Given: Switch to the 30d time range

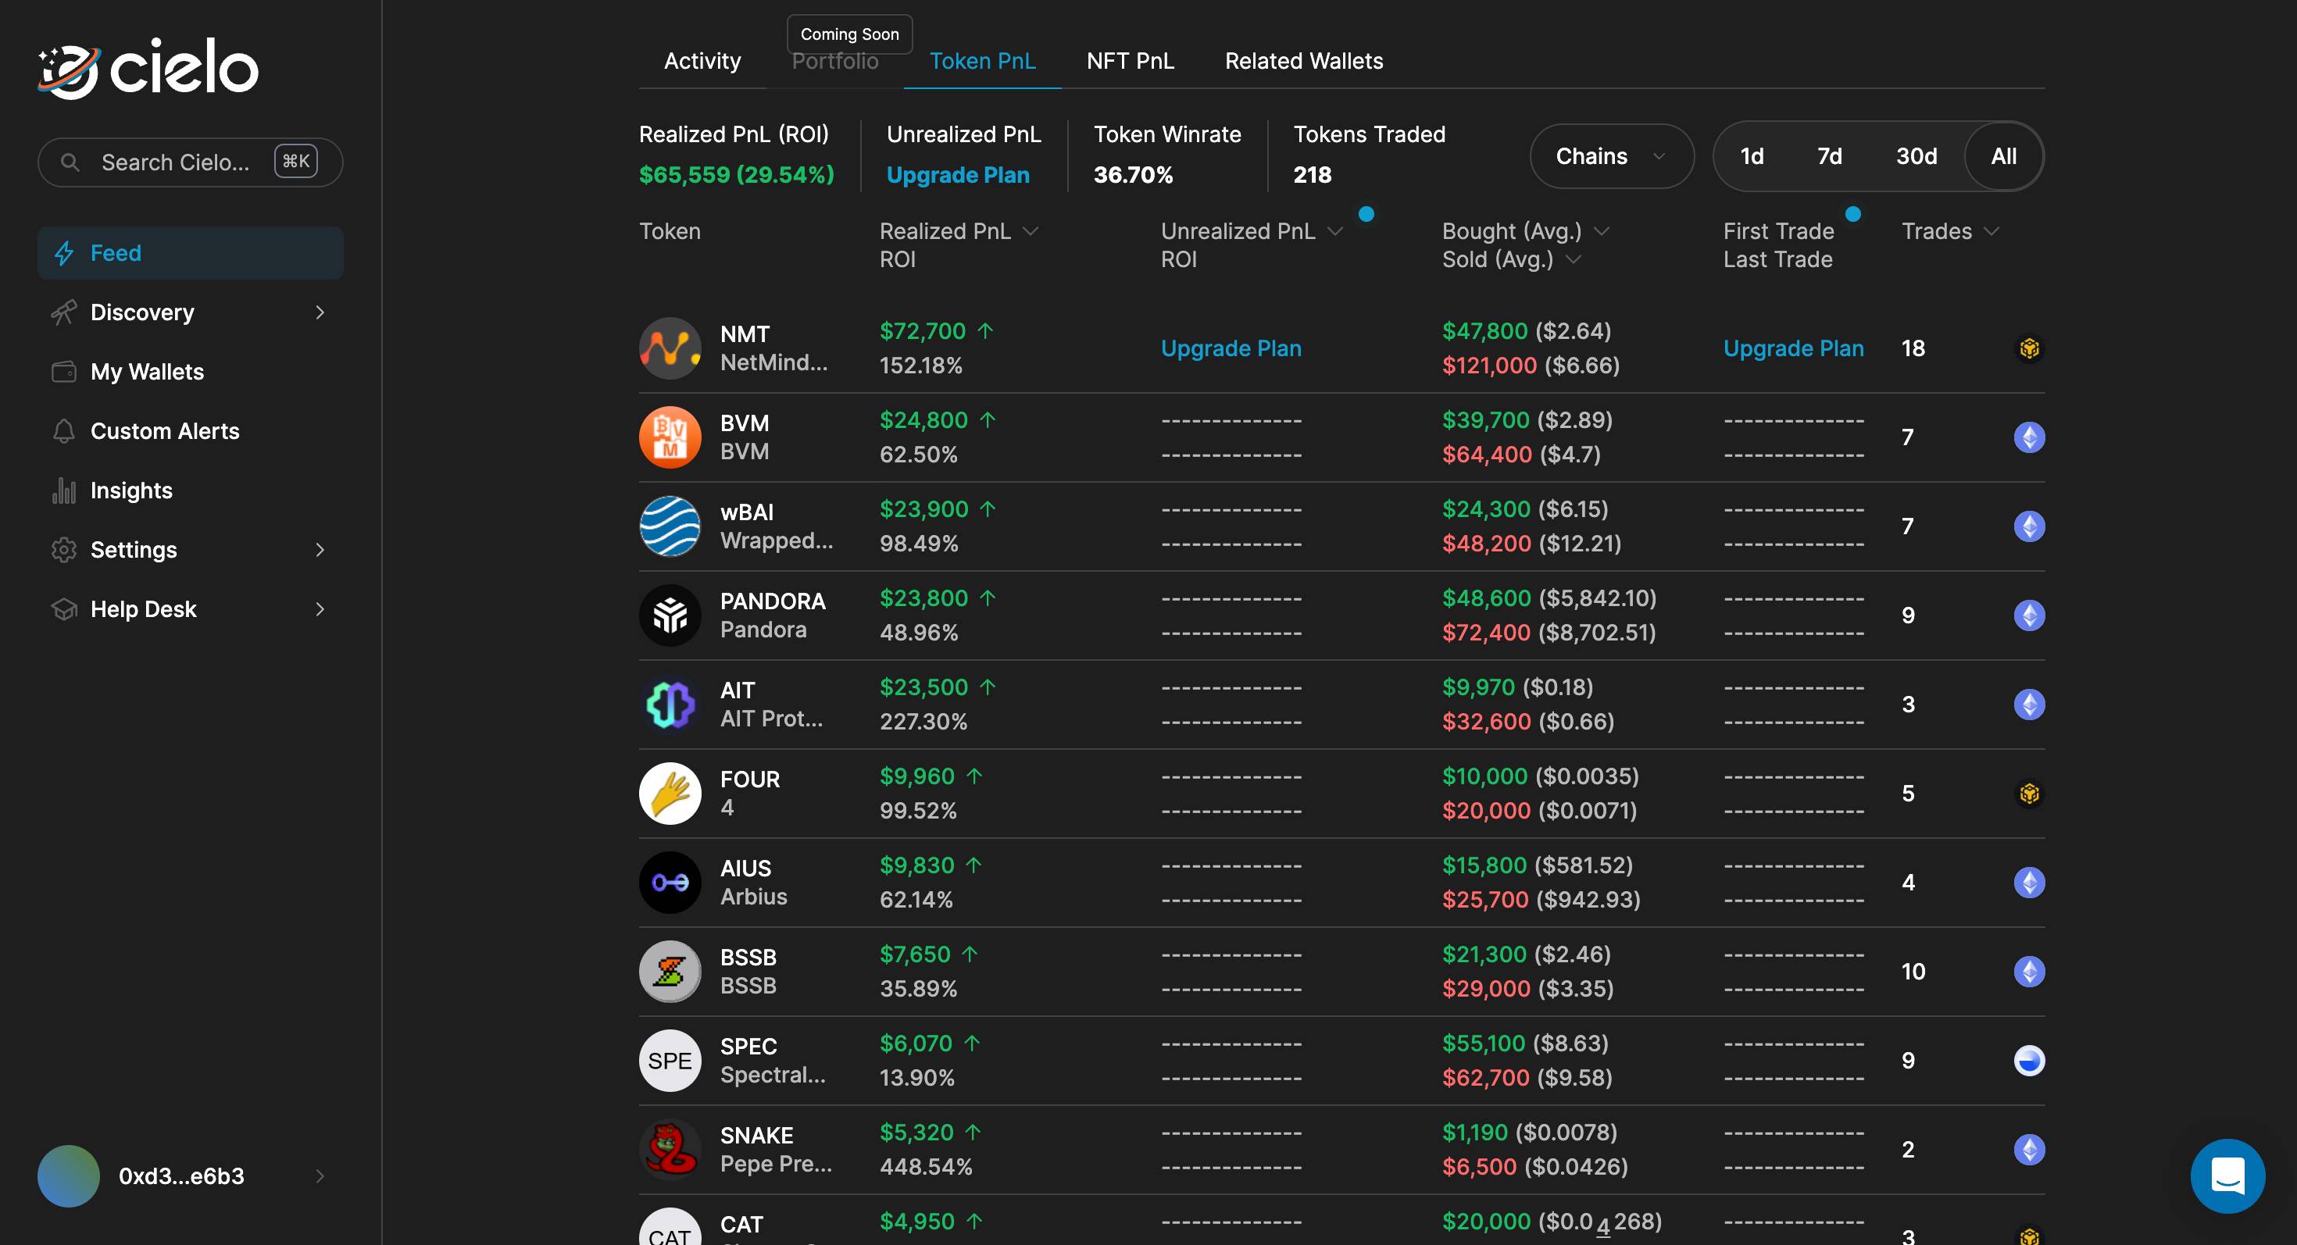Looking at the screenshot, I should 1917,156.
